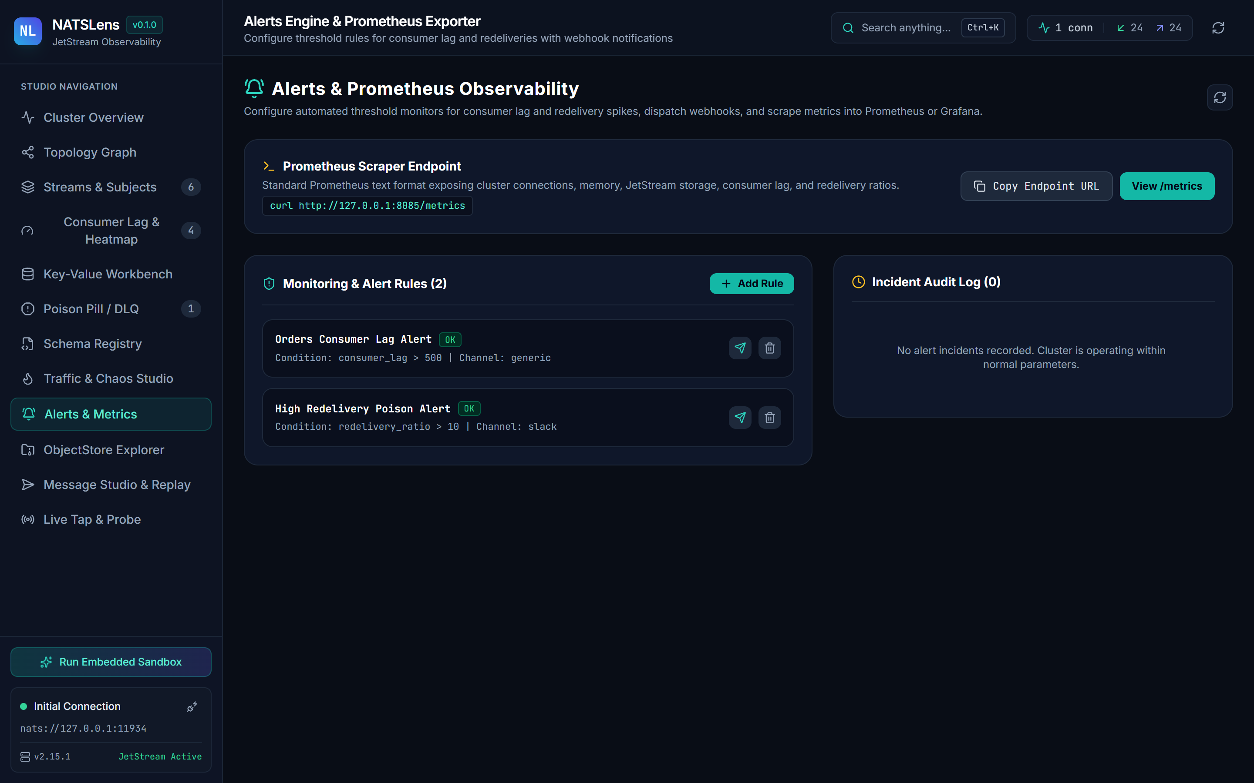
Task: Click the green connection status dot
Action: (24, 706)
